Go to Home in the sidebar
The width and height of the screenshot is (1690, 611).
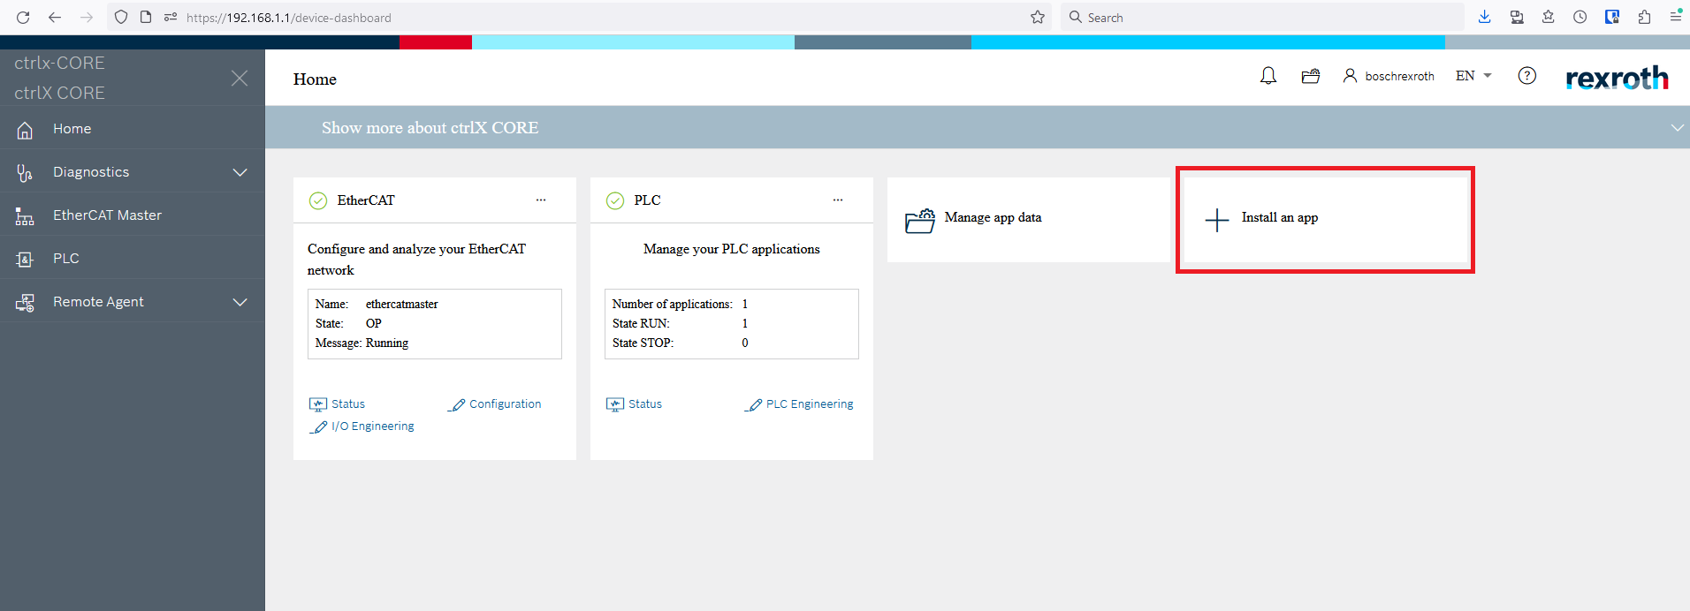[x=72, y=129]
